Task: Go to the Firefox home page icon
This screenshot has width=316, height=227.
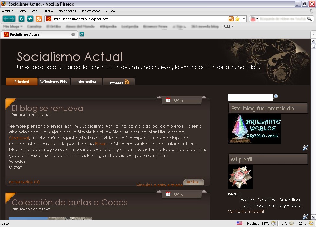Action: tap(30, 19)
